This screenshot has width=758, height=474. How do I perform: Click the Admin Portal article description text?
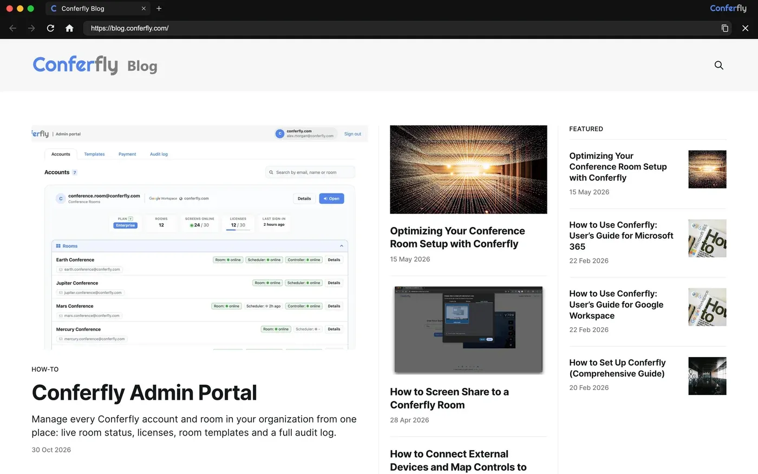tap(194, 426)
